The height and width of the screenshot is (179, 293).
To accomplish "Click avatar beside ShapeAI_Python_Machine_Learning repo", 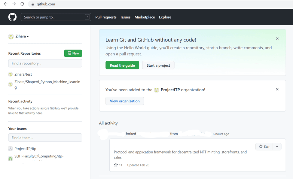I will pos(10,84).
